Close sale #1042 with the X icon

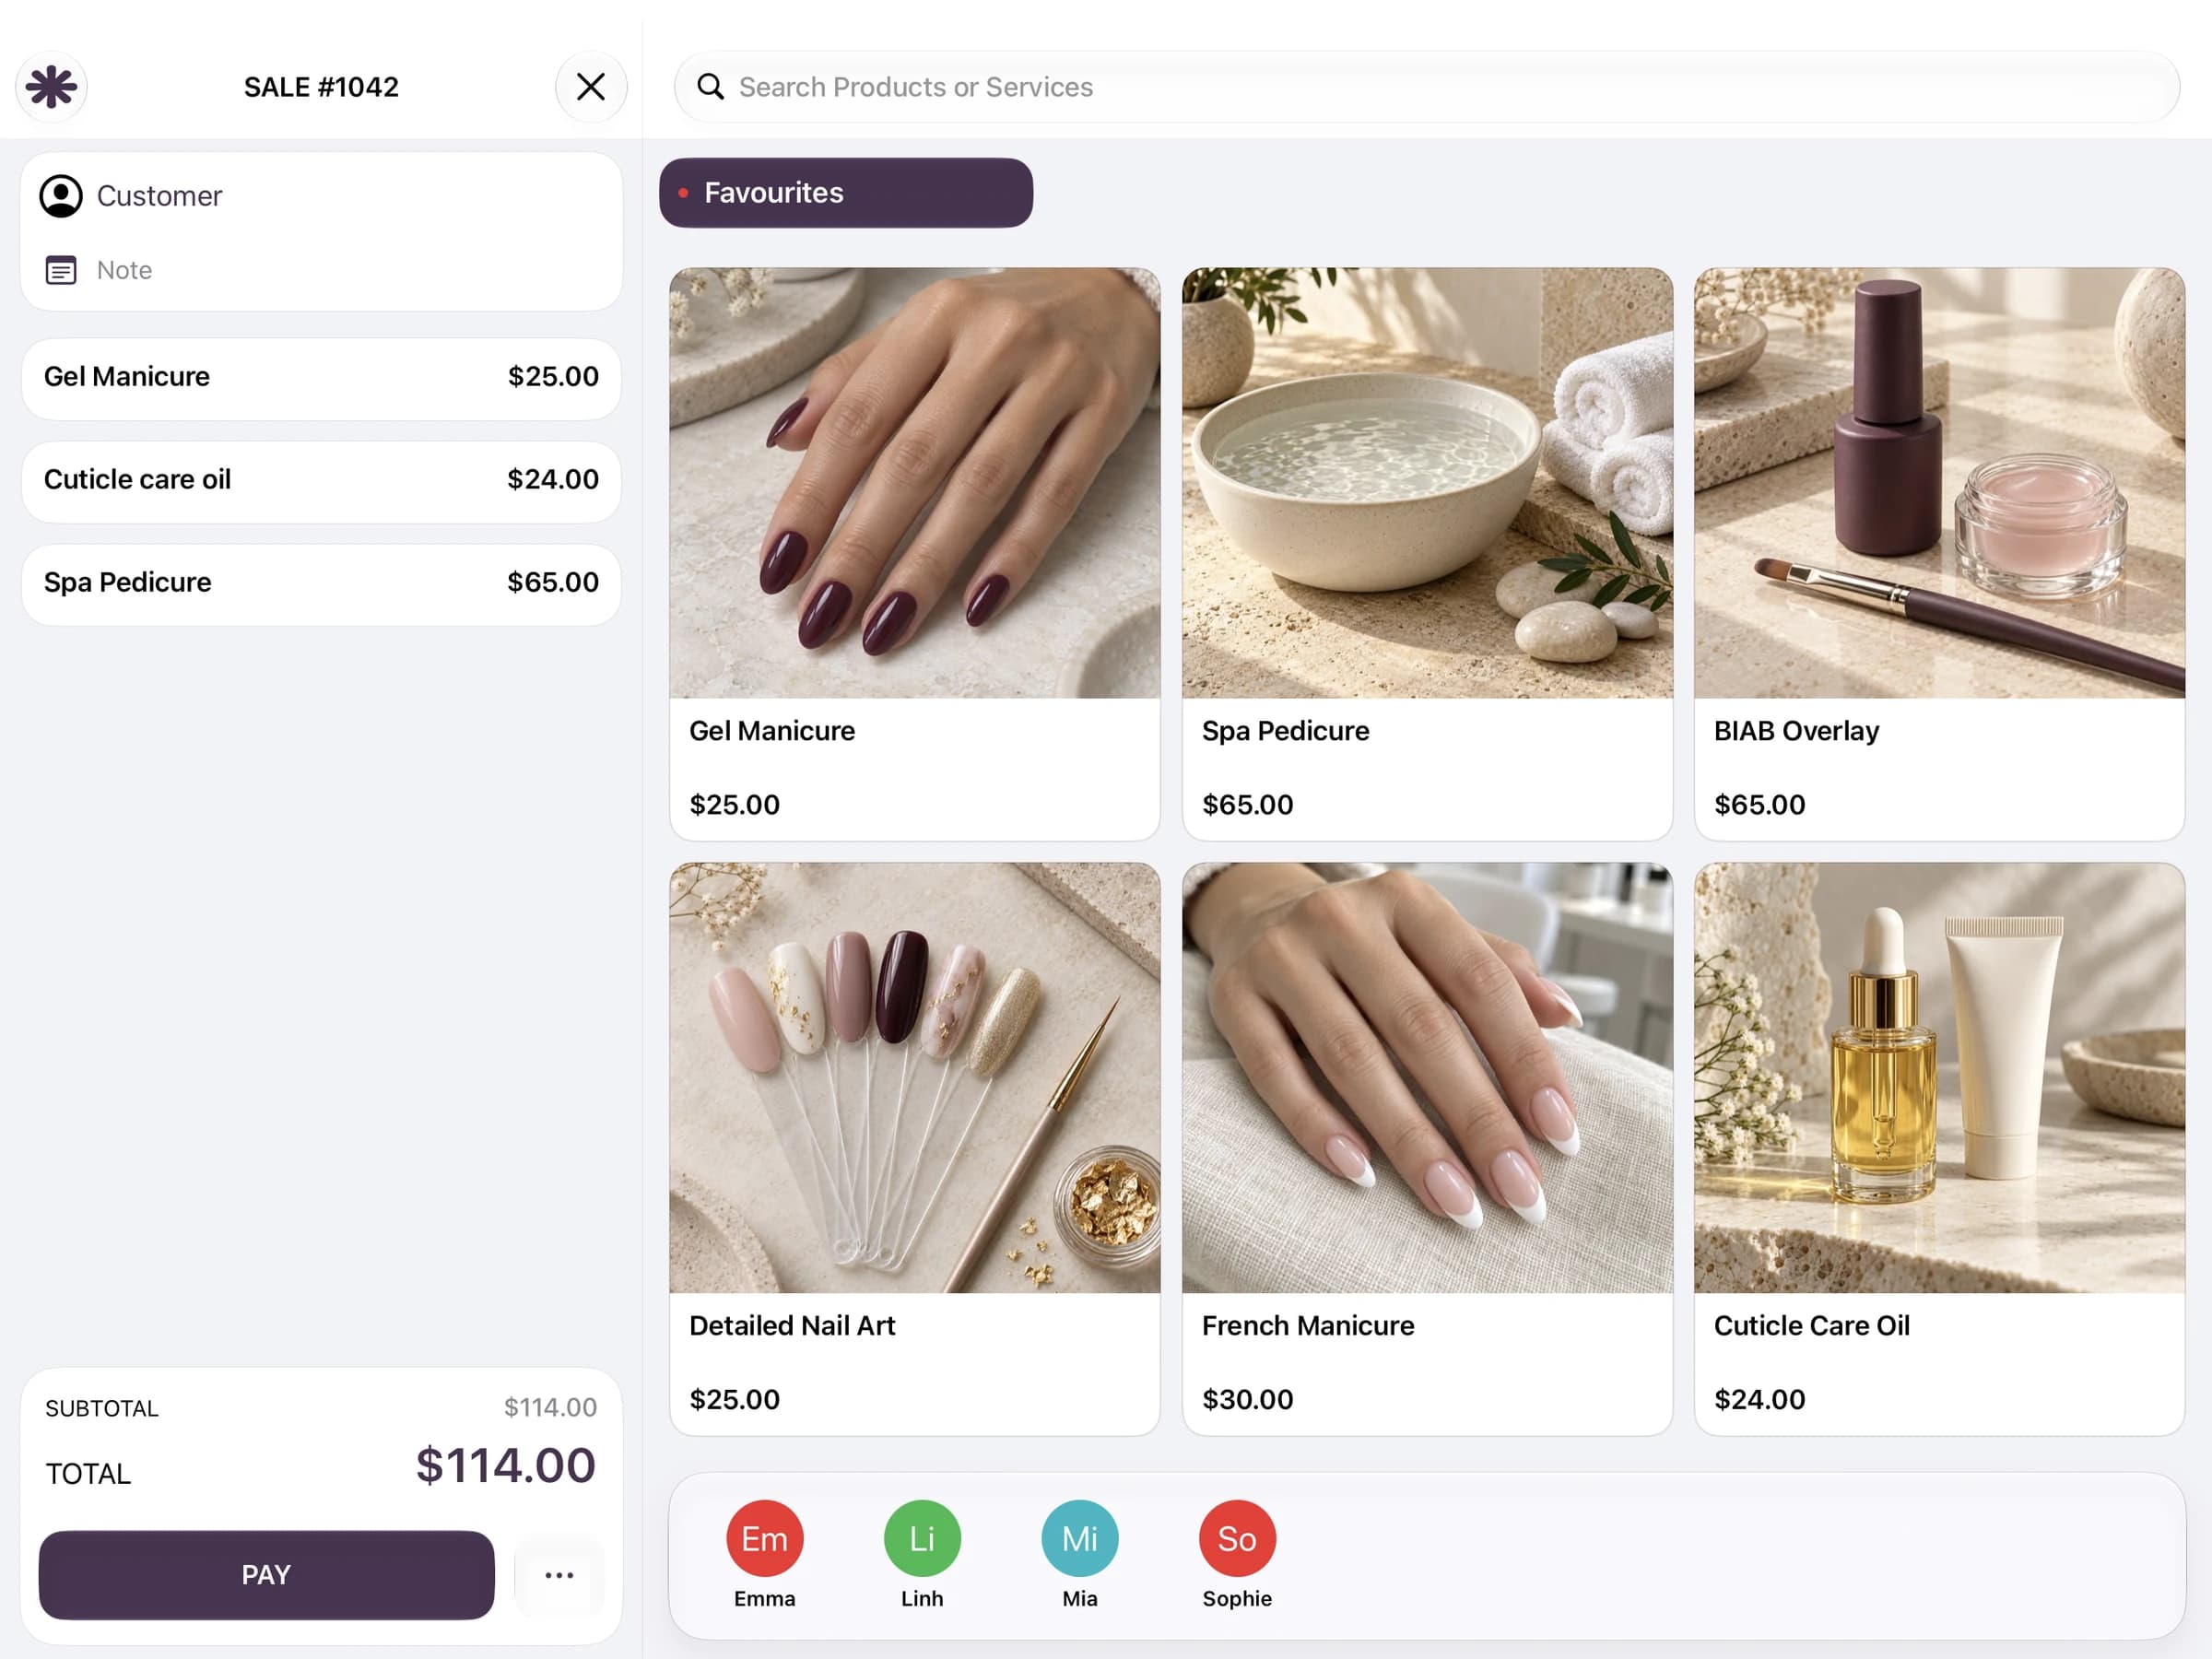coord(591,87)
